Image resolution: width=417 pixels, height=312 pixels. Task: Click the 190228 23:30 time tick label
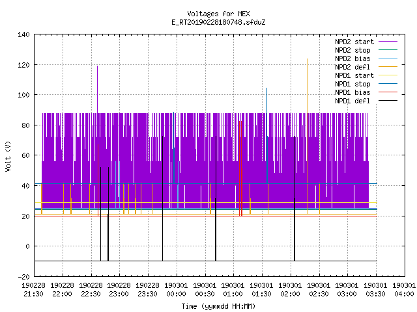[147, 290]
